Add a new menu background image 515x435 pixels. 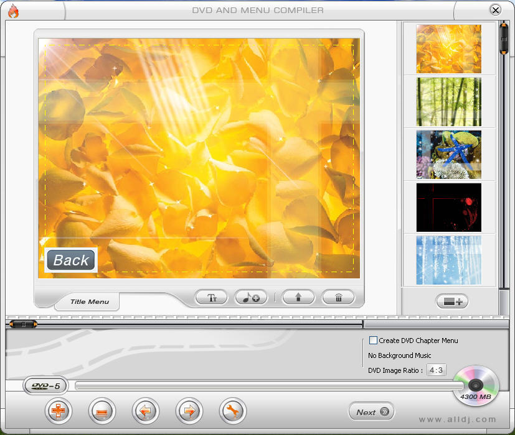coord(451,302)
